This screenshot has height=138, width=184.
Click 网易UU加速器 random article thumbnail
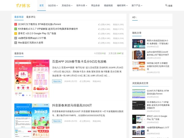[139, 44]
